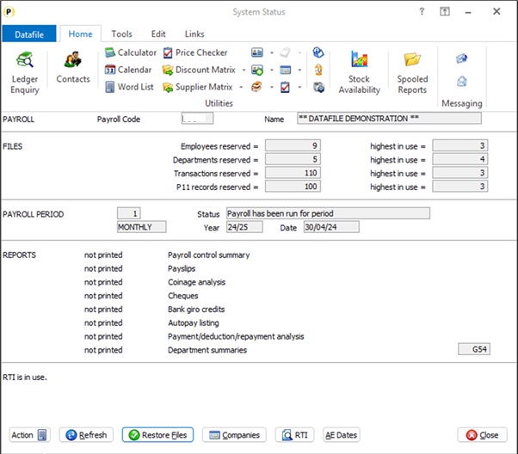Open the AE Dates button
Viewport: 518px width, 454px height.
point(342,435)
